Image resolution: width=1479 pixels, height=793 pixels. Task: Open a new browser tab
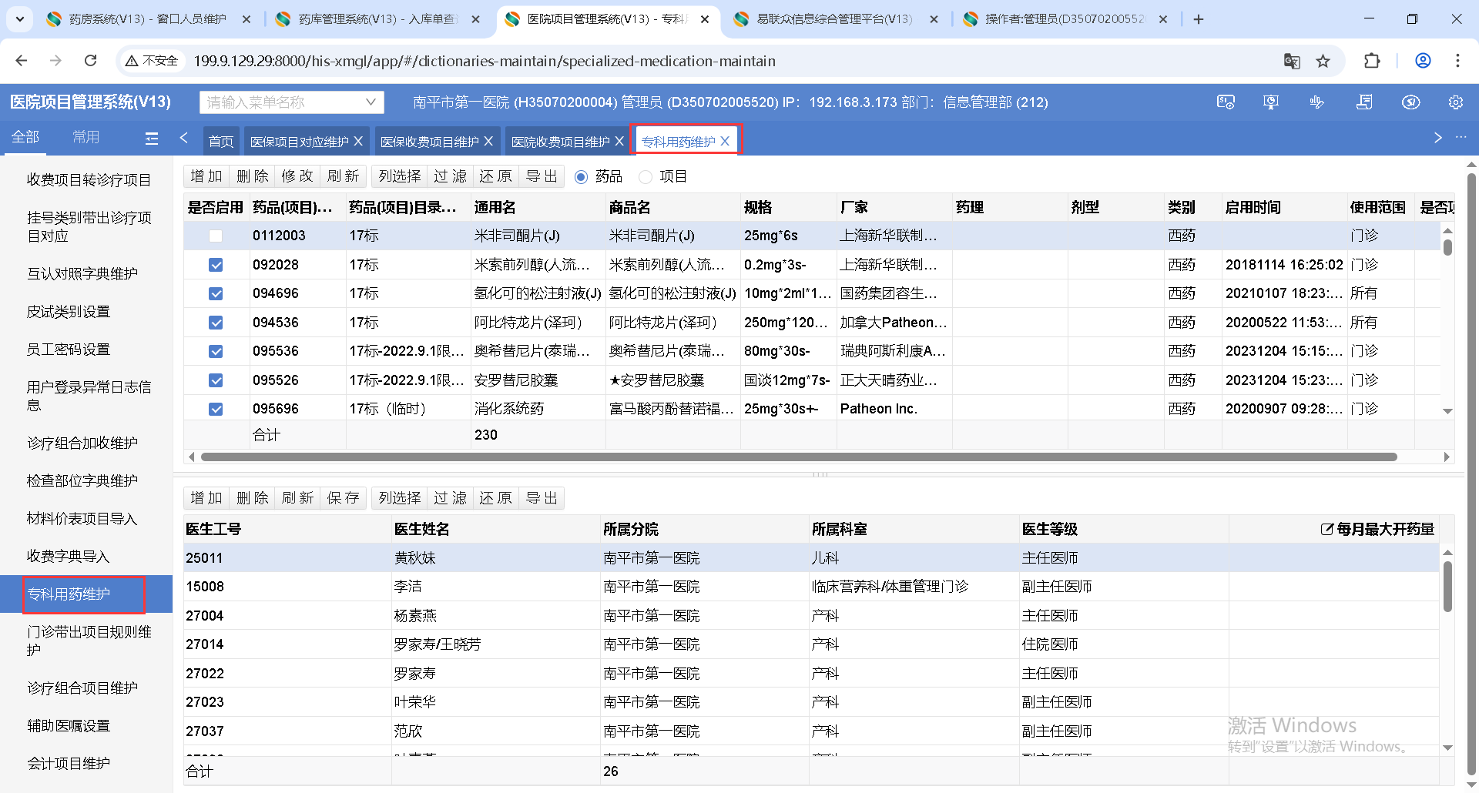click(x=1199, y=19)
